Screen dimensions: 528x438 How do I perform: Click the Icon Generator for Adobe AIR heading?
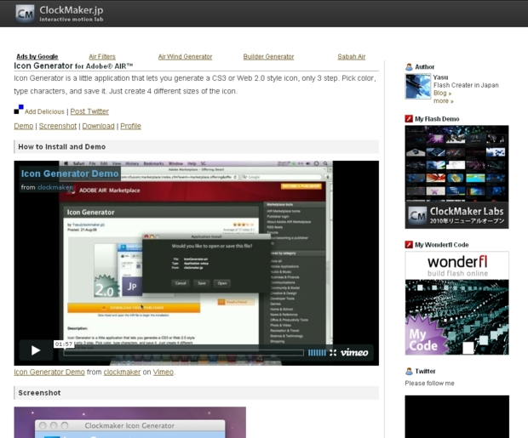click(x=73, y=66)
